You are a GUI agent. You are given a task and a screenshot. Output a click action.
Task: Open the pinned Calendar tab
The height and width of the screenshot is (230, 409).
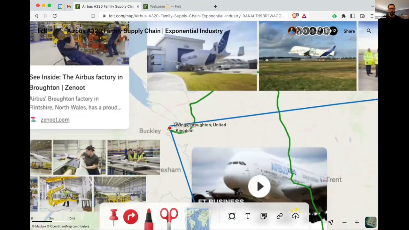coord(60,6)
